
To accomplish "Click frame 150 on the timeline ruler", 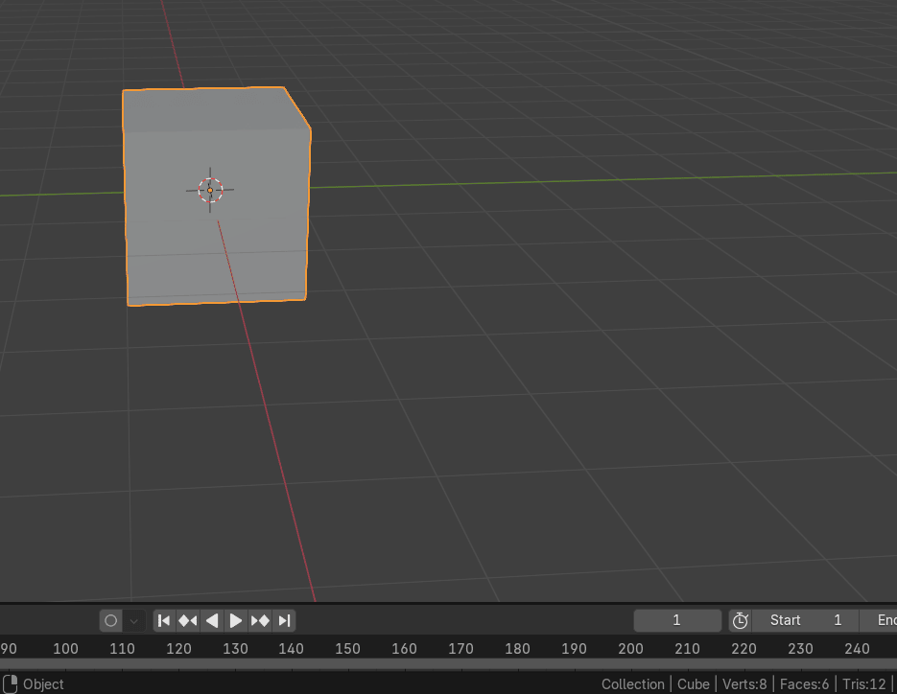I will tap(347, 649).
